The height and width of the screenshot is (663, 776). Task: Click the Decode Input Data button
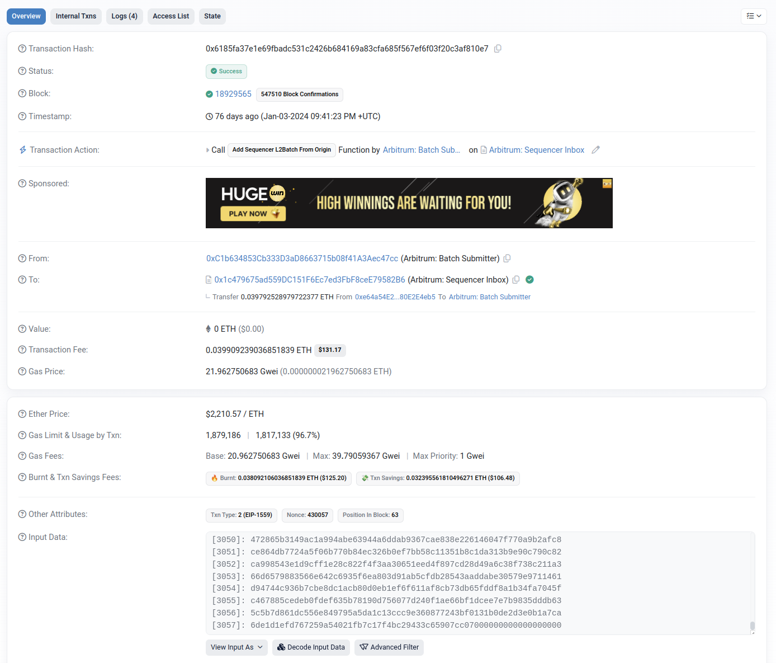pyautogui.click(x=311, y=647)
